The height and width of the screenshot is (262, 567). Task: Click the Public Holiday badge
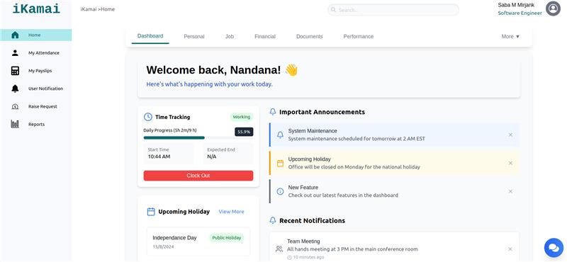pos(226,238)
